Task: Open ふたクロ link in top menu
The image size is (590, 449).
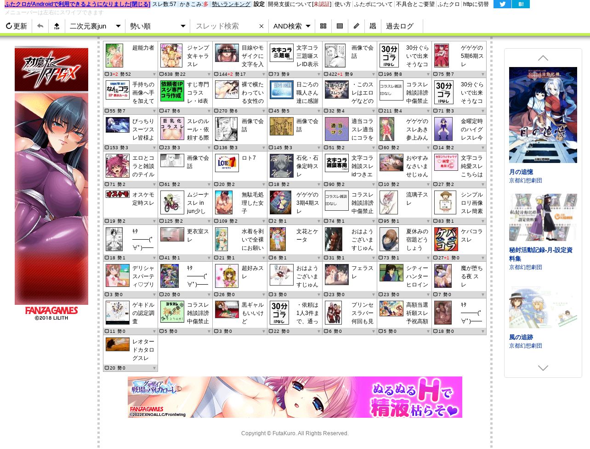Action: [x=448, y=4]
